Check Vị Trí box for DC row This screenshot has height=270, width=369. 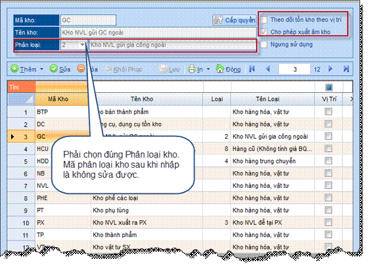click(328, 125)
